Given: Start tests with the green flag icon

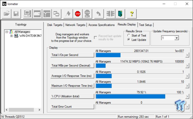Looking at the screenshot, I should click(68, 14).
